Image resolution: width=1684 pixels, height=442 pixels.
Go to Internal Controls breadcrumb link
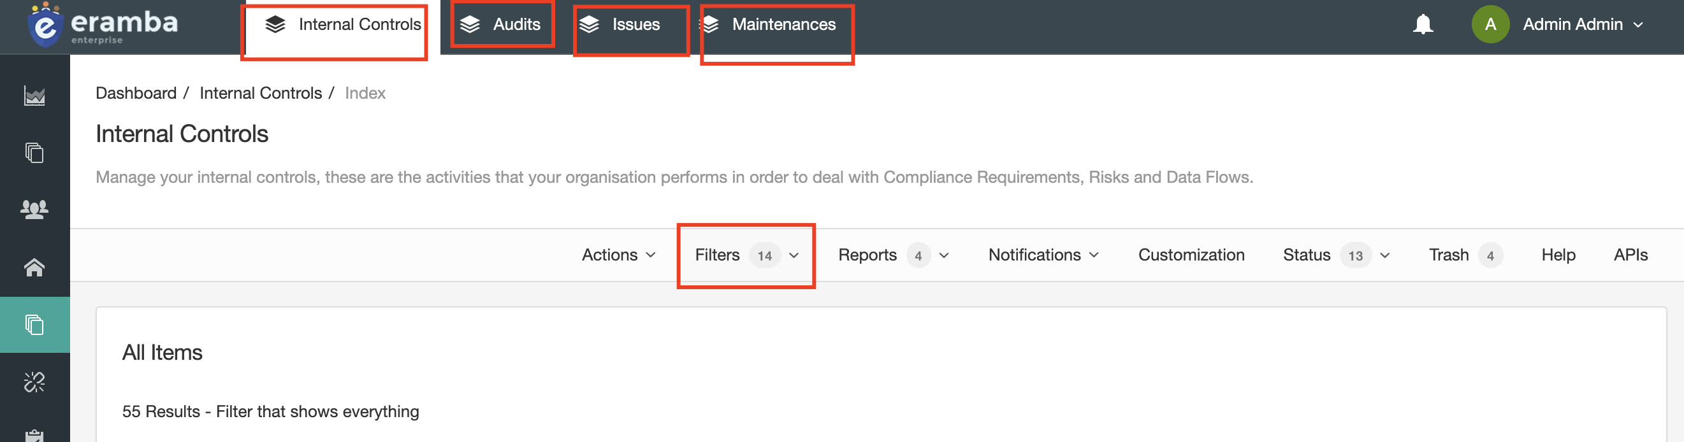(260, 94)
